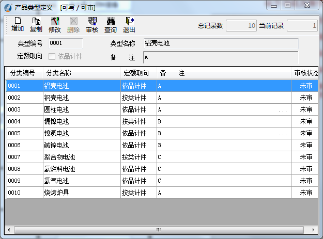
Task: Click the 删除 (Delete) toolbar icon
Action: click(73, 24)
